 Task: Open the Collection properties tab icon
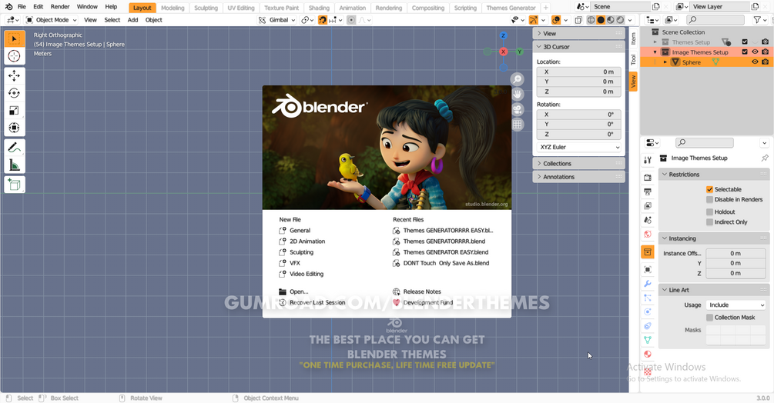point(648,252)
